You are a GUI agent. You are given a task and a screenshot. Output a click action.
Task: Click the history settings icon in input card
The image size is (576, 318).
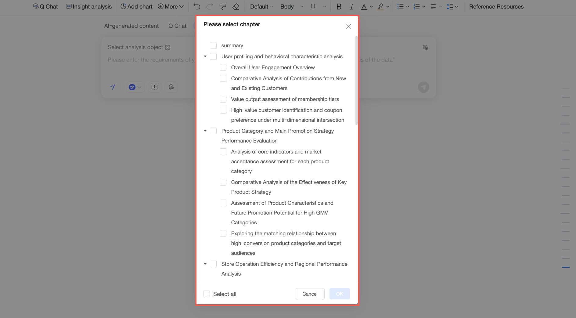coord(425,47)
